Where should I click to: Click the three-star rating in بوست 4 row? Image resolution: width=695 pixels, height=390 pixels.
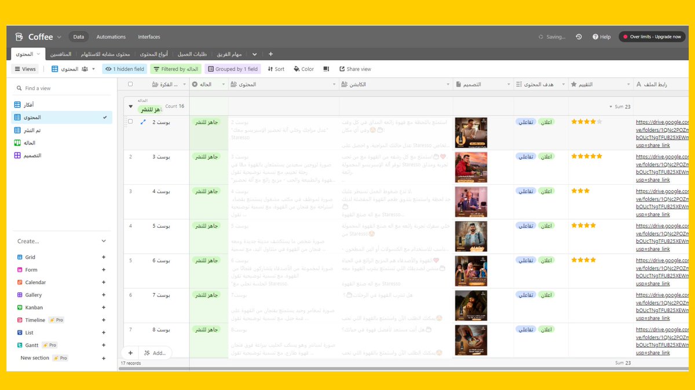pos(580,191)
